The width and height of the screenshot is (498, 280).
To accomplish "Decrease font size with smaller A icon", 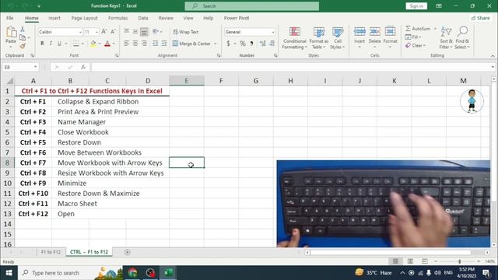I will (113, 32).
